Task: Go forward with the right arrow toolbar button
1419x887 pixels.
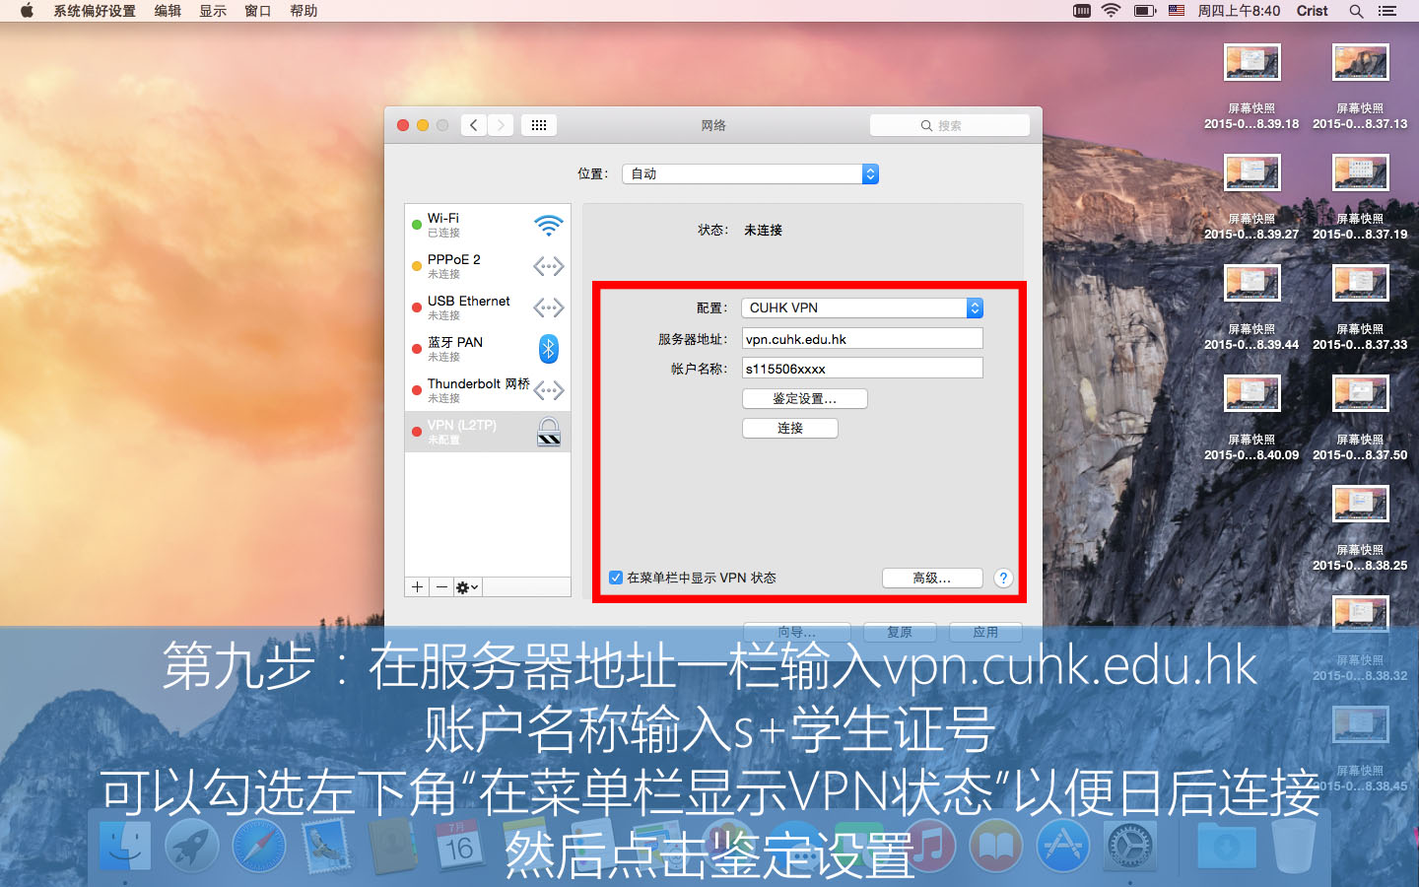Action: click(x=501, y=125)
